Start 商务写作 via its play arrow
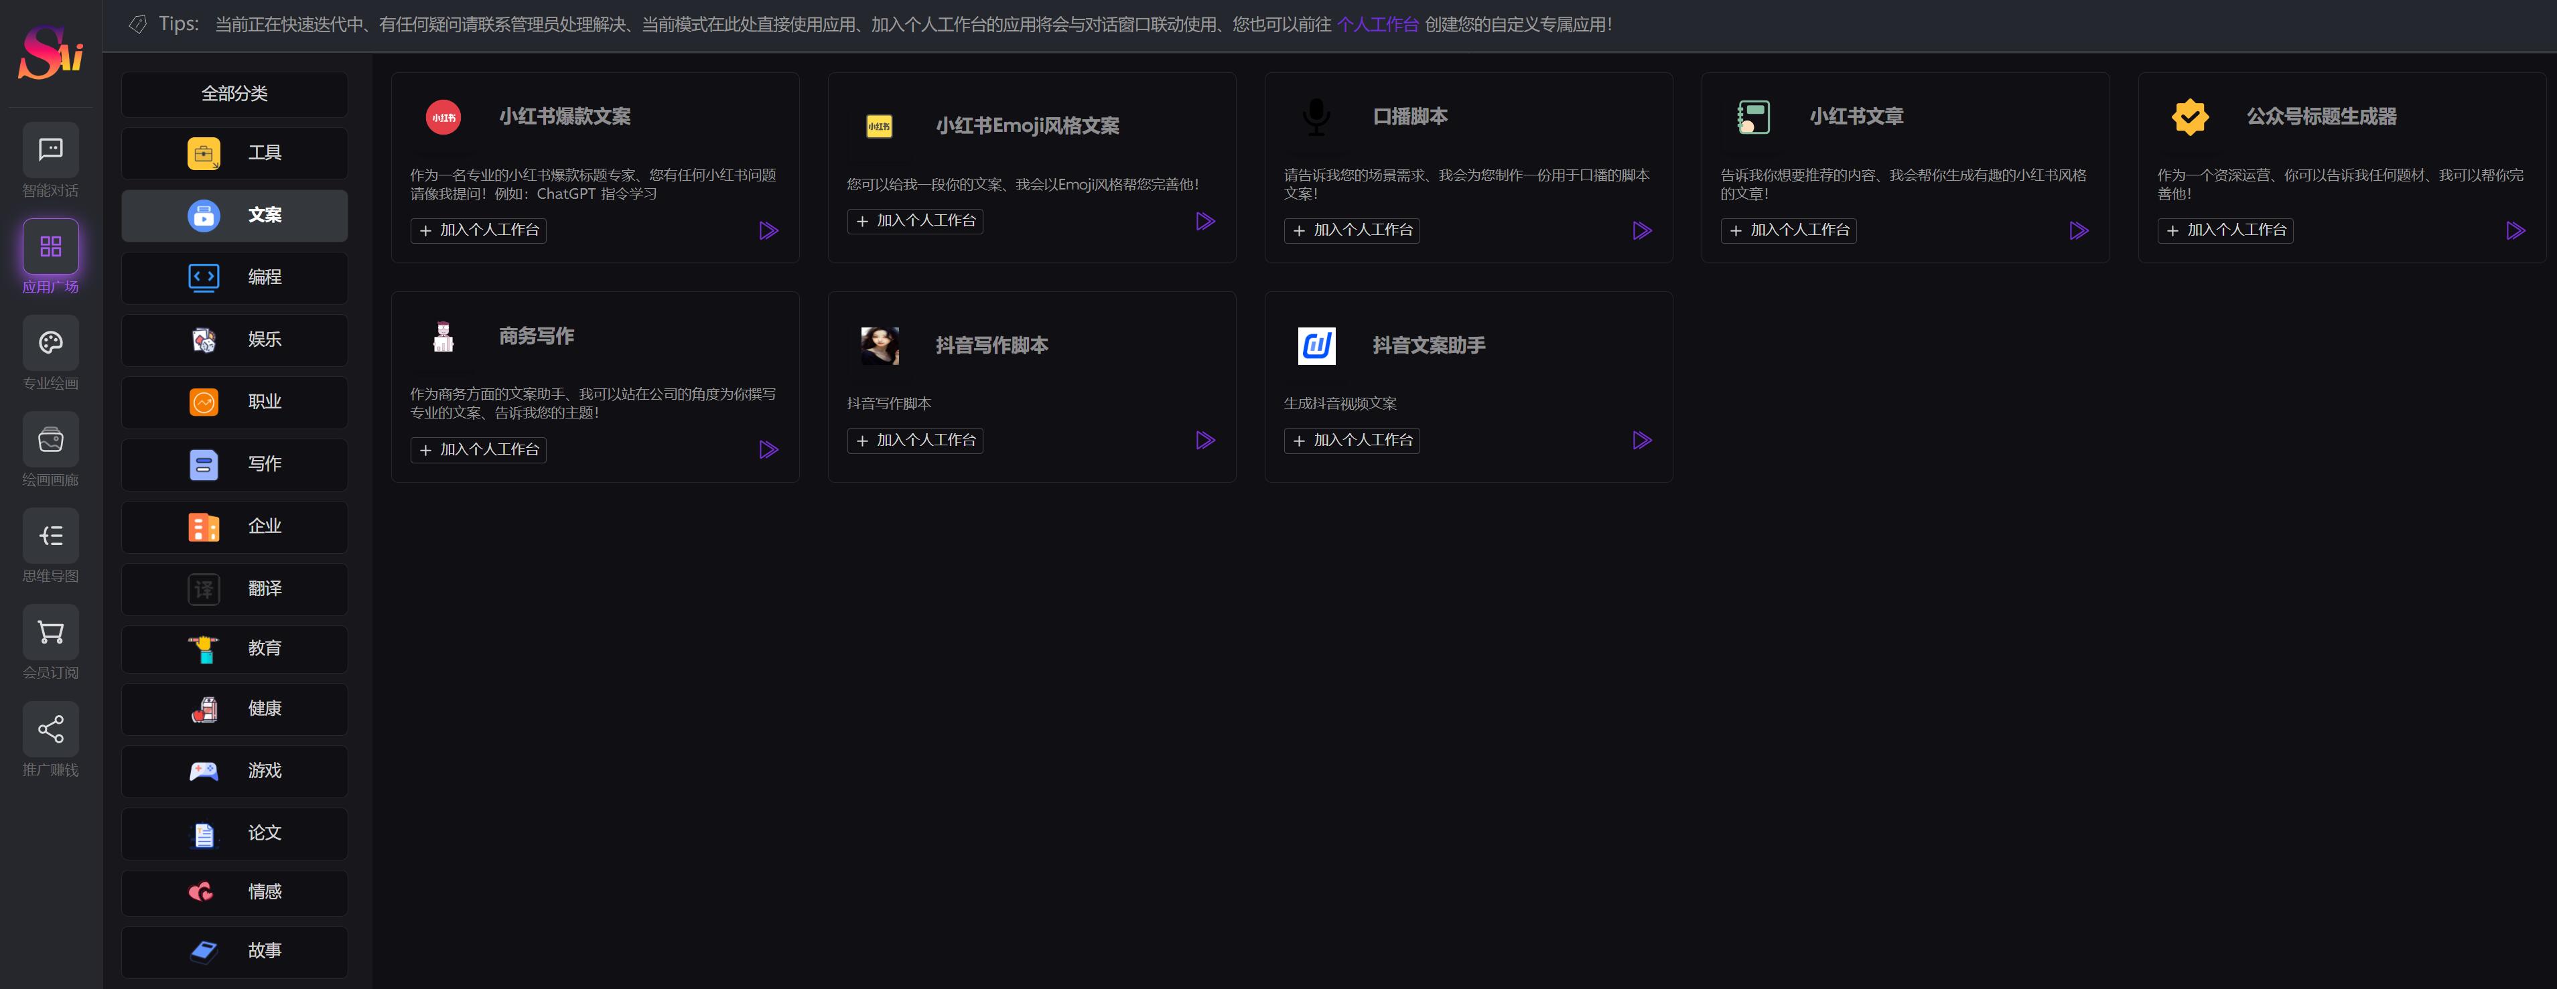 pyautogui.click(x=768, y=451)
